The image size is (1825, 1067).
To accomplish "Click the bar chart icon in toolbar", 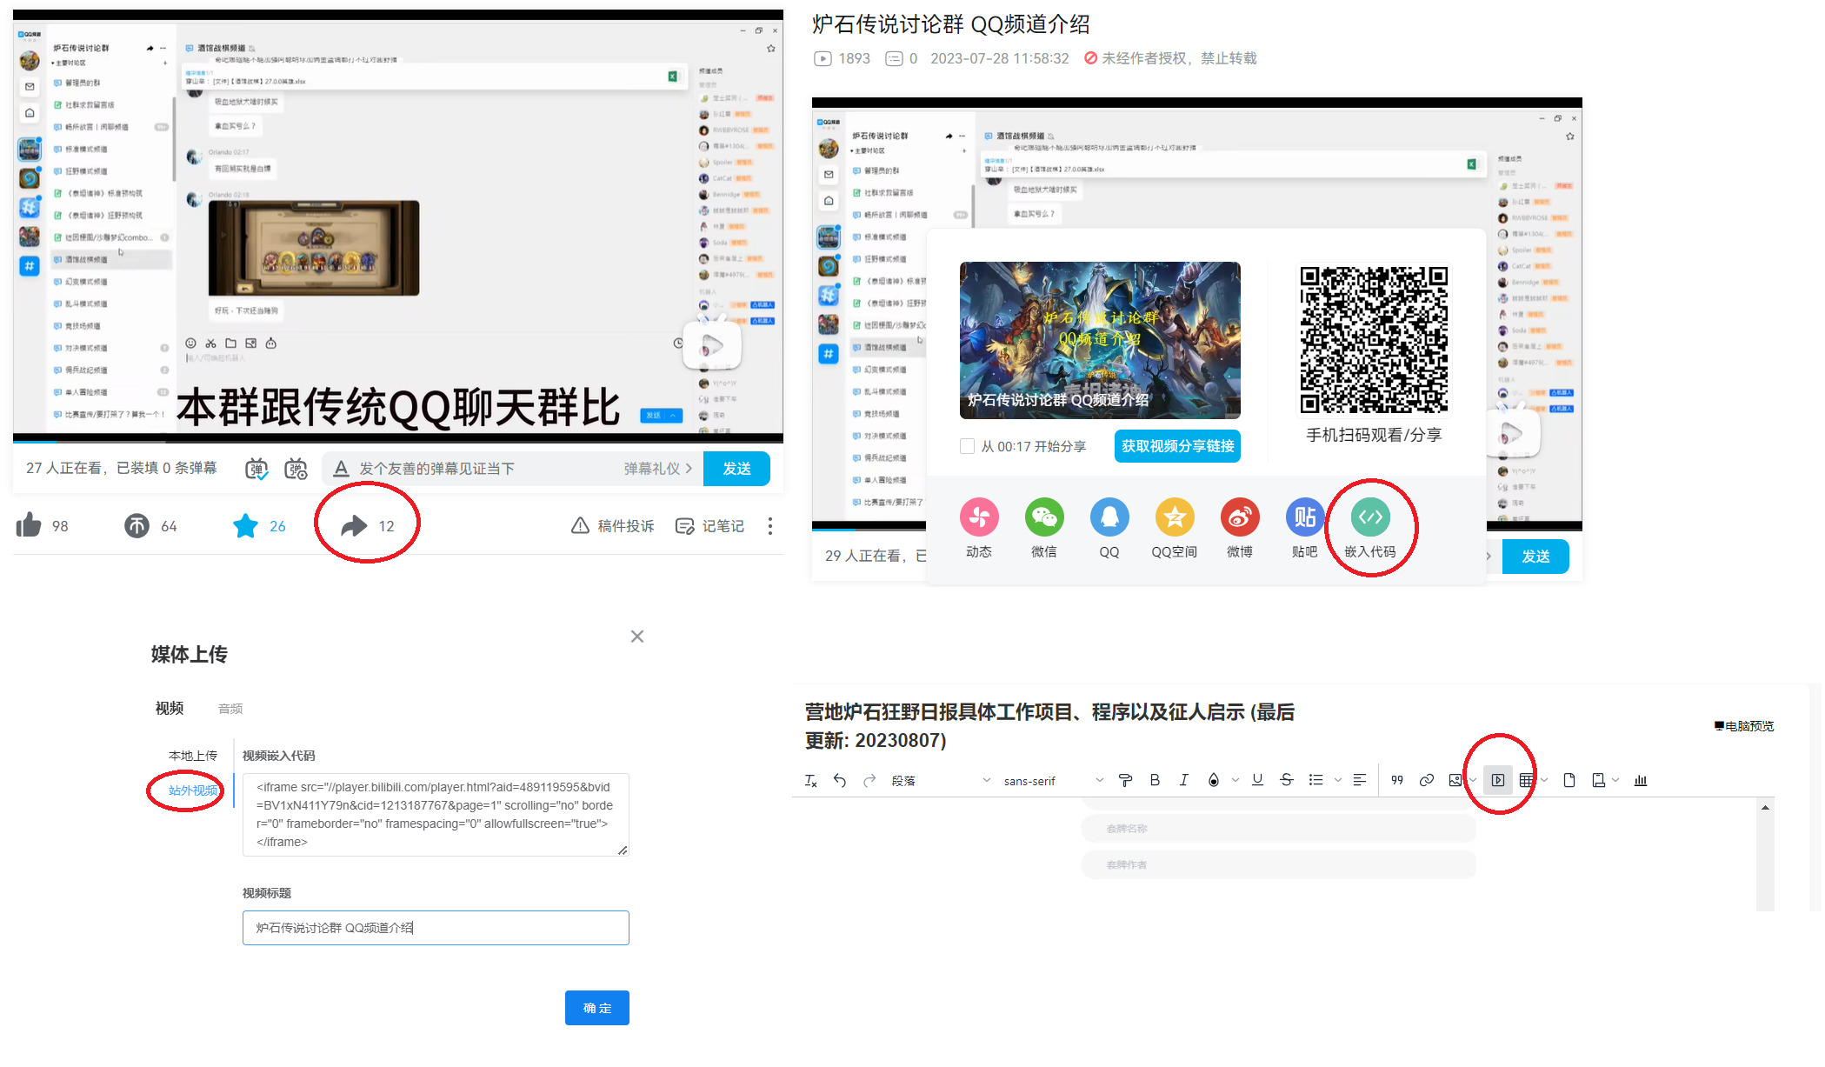I will [x=1641, y=781].
